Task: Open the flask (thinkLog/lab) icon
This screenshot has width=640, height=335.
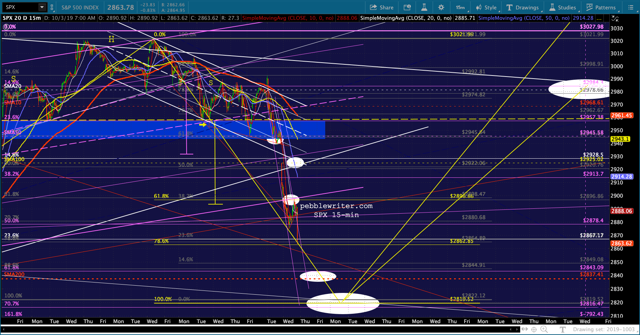Action: [x=424, y=7]
